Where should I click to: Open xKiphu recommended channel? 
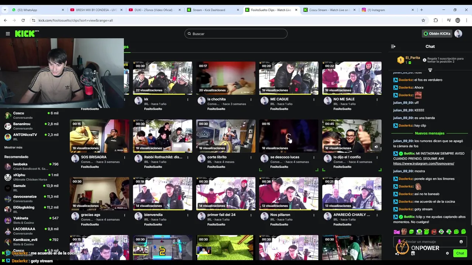tap(31, 177)
